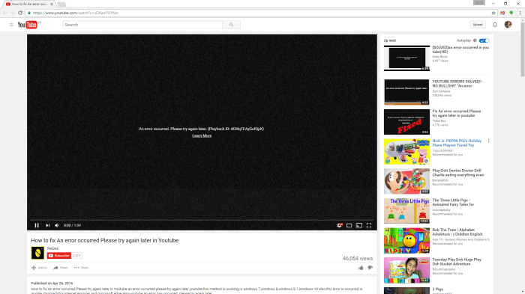Like the video with thumbs up

(361, 268)
